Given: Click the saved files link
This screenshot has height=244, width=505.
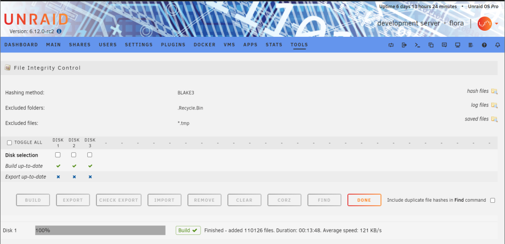Looking at the screenshot, I should (477, 119).
